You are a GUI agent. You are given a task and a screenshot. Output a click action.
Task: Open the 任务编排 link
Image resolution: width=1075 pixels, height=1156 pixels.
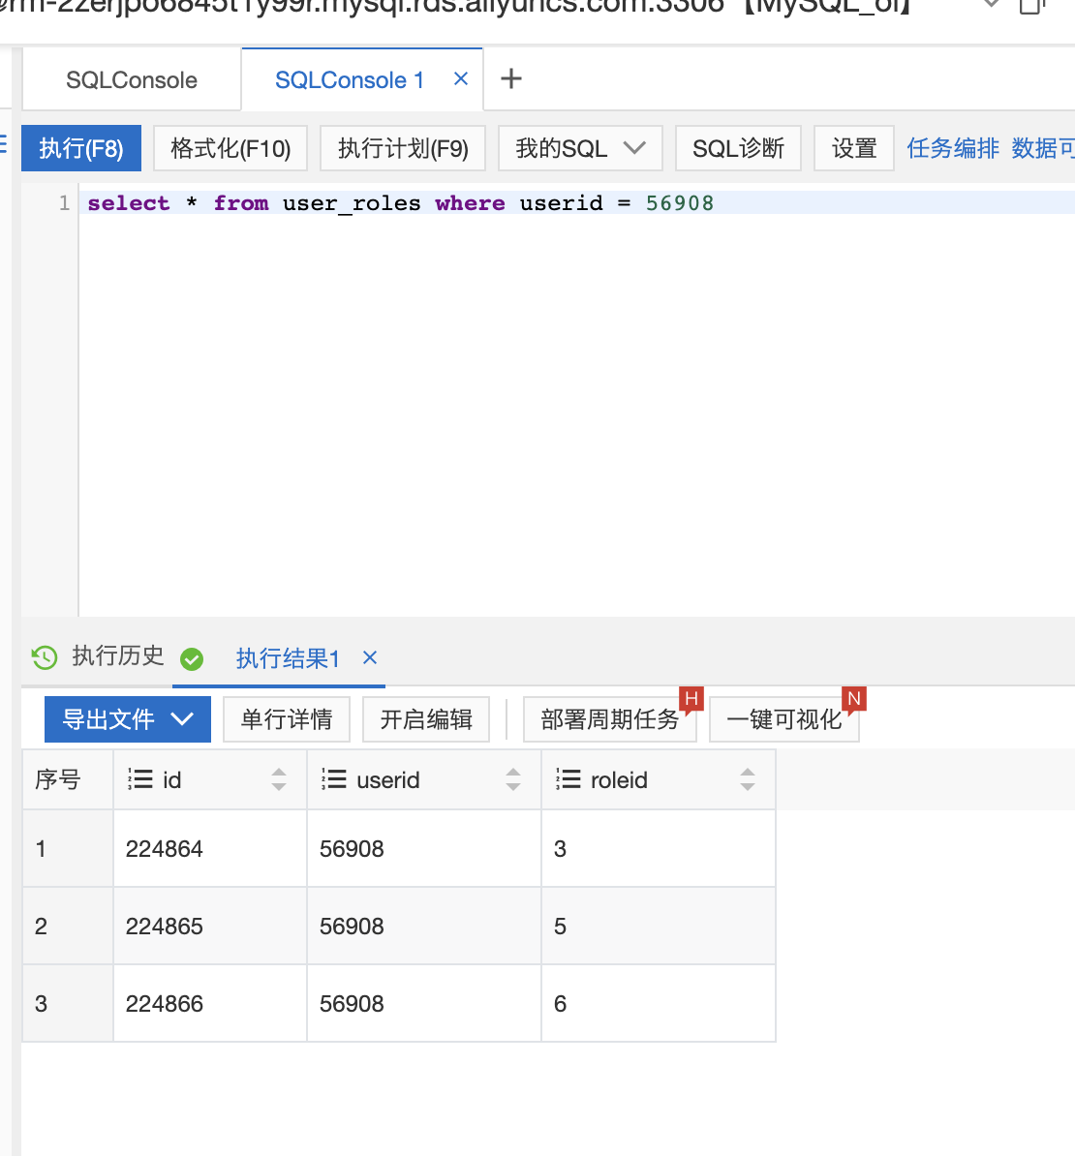(952, 148)
